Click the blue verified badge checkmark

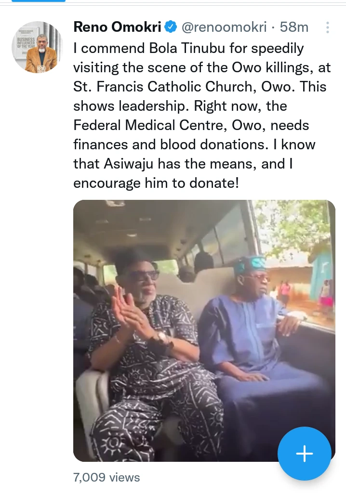pos(171,27)
